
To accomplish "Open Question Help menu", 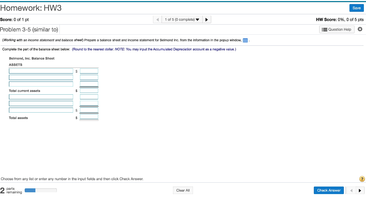I will pyautogui.click(x=337, y=29).
